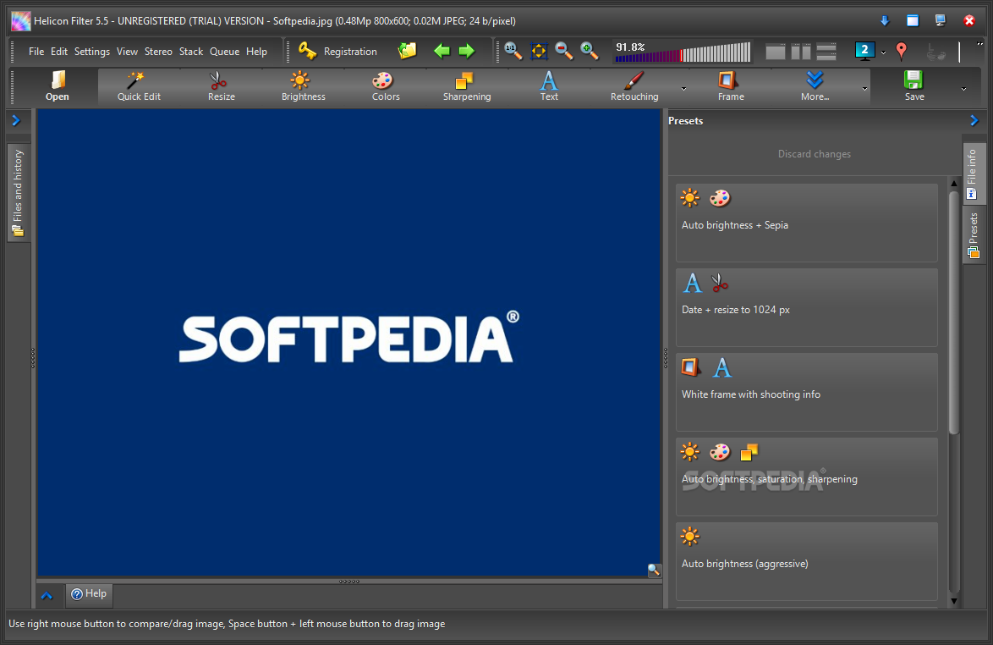This screenshot has height=645, width=993.
Task: Open the Colors tool
Action: coord(385,86)
